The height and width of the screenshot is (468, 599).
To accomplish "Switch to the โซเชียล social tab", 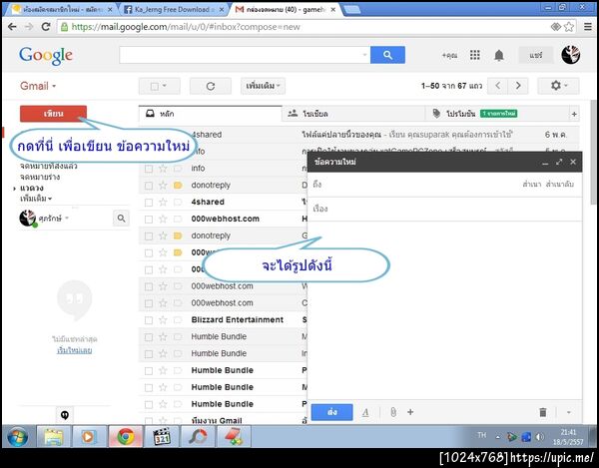I will [353, 114].
